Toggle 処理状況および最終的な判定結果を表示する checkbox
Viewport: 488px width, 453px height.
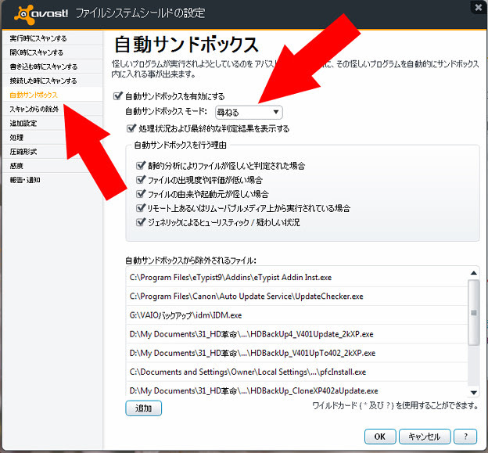pos(131,128)
